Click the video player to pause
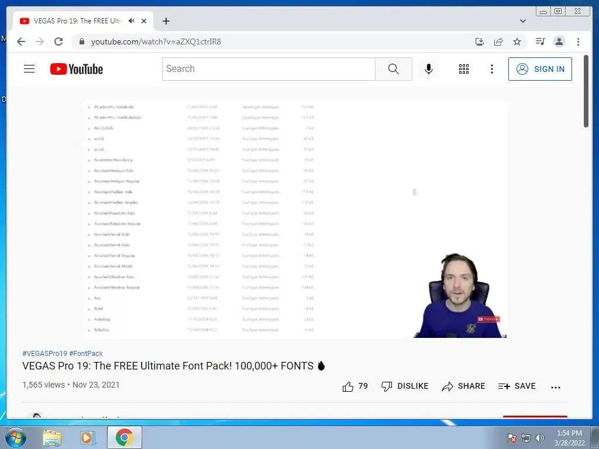 [295, 219]
